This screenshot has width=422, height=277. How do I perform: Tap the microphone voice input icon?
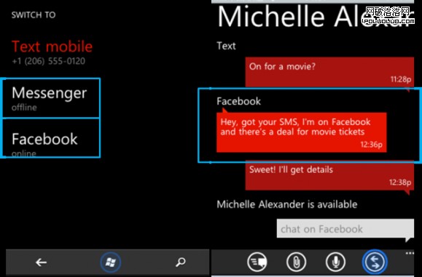(x=335, y=262)
